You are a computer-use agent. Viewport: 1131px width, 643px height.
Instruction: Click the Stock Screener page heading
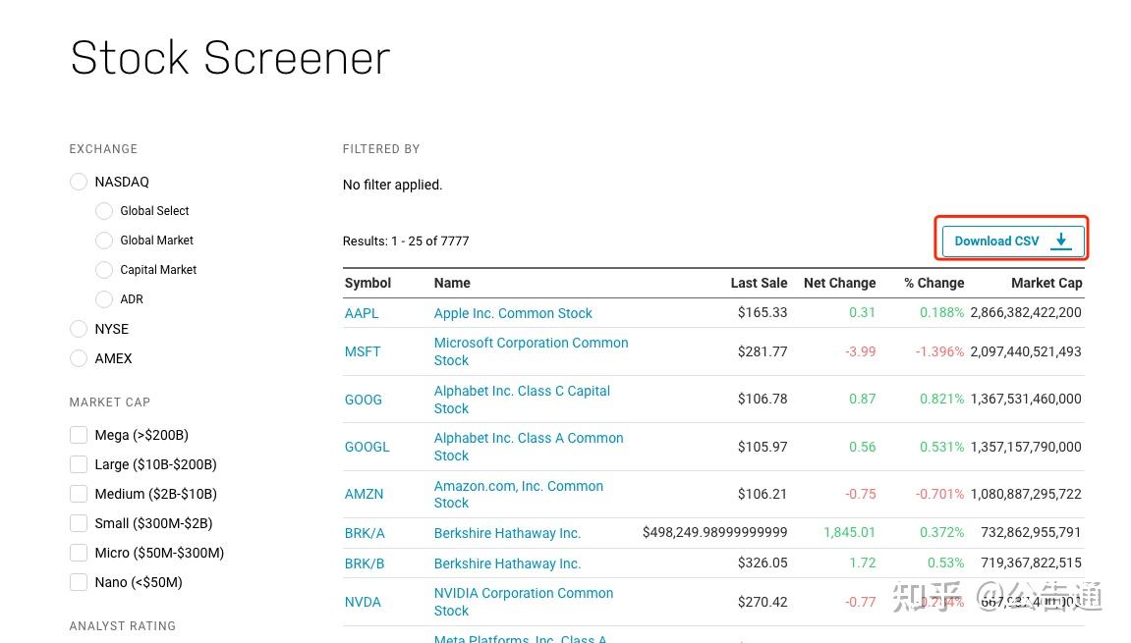point(230,58)
